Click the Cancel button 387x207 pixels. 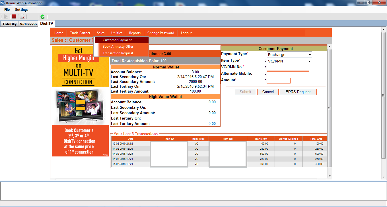click(x=268, y=92)
